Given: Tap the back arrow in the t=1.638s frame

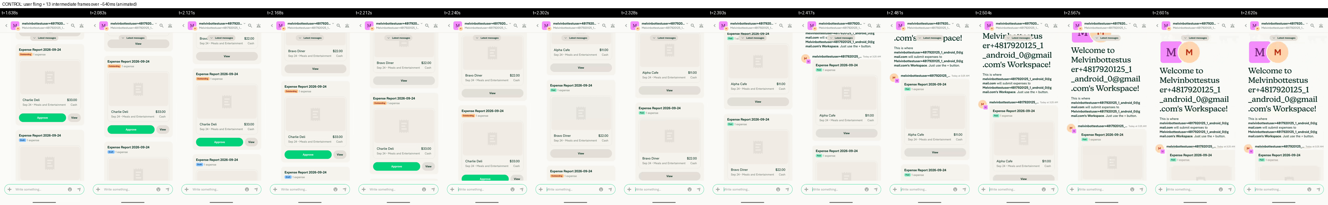Looking at the screenshot, I should (x=6, y=26).
